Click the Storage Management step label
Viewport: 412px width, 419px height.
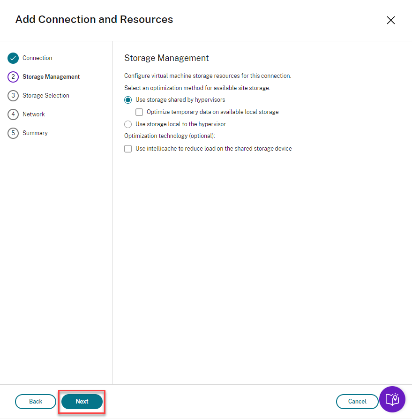click(x=51, y=77)
